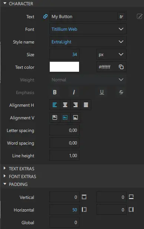The height and width of the screenshot is (229, 144).
Task: Click the 'Alignment H' label
Action: point(22,105)
